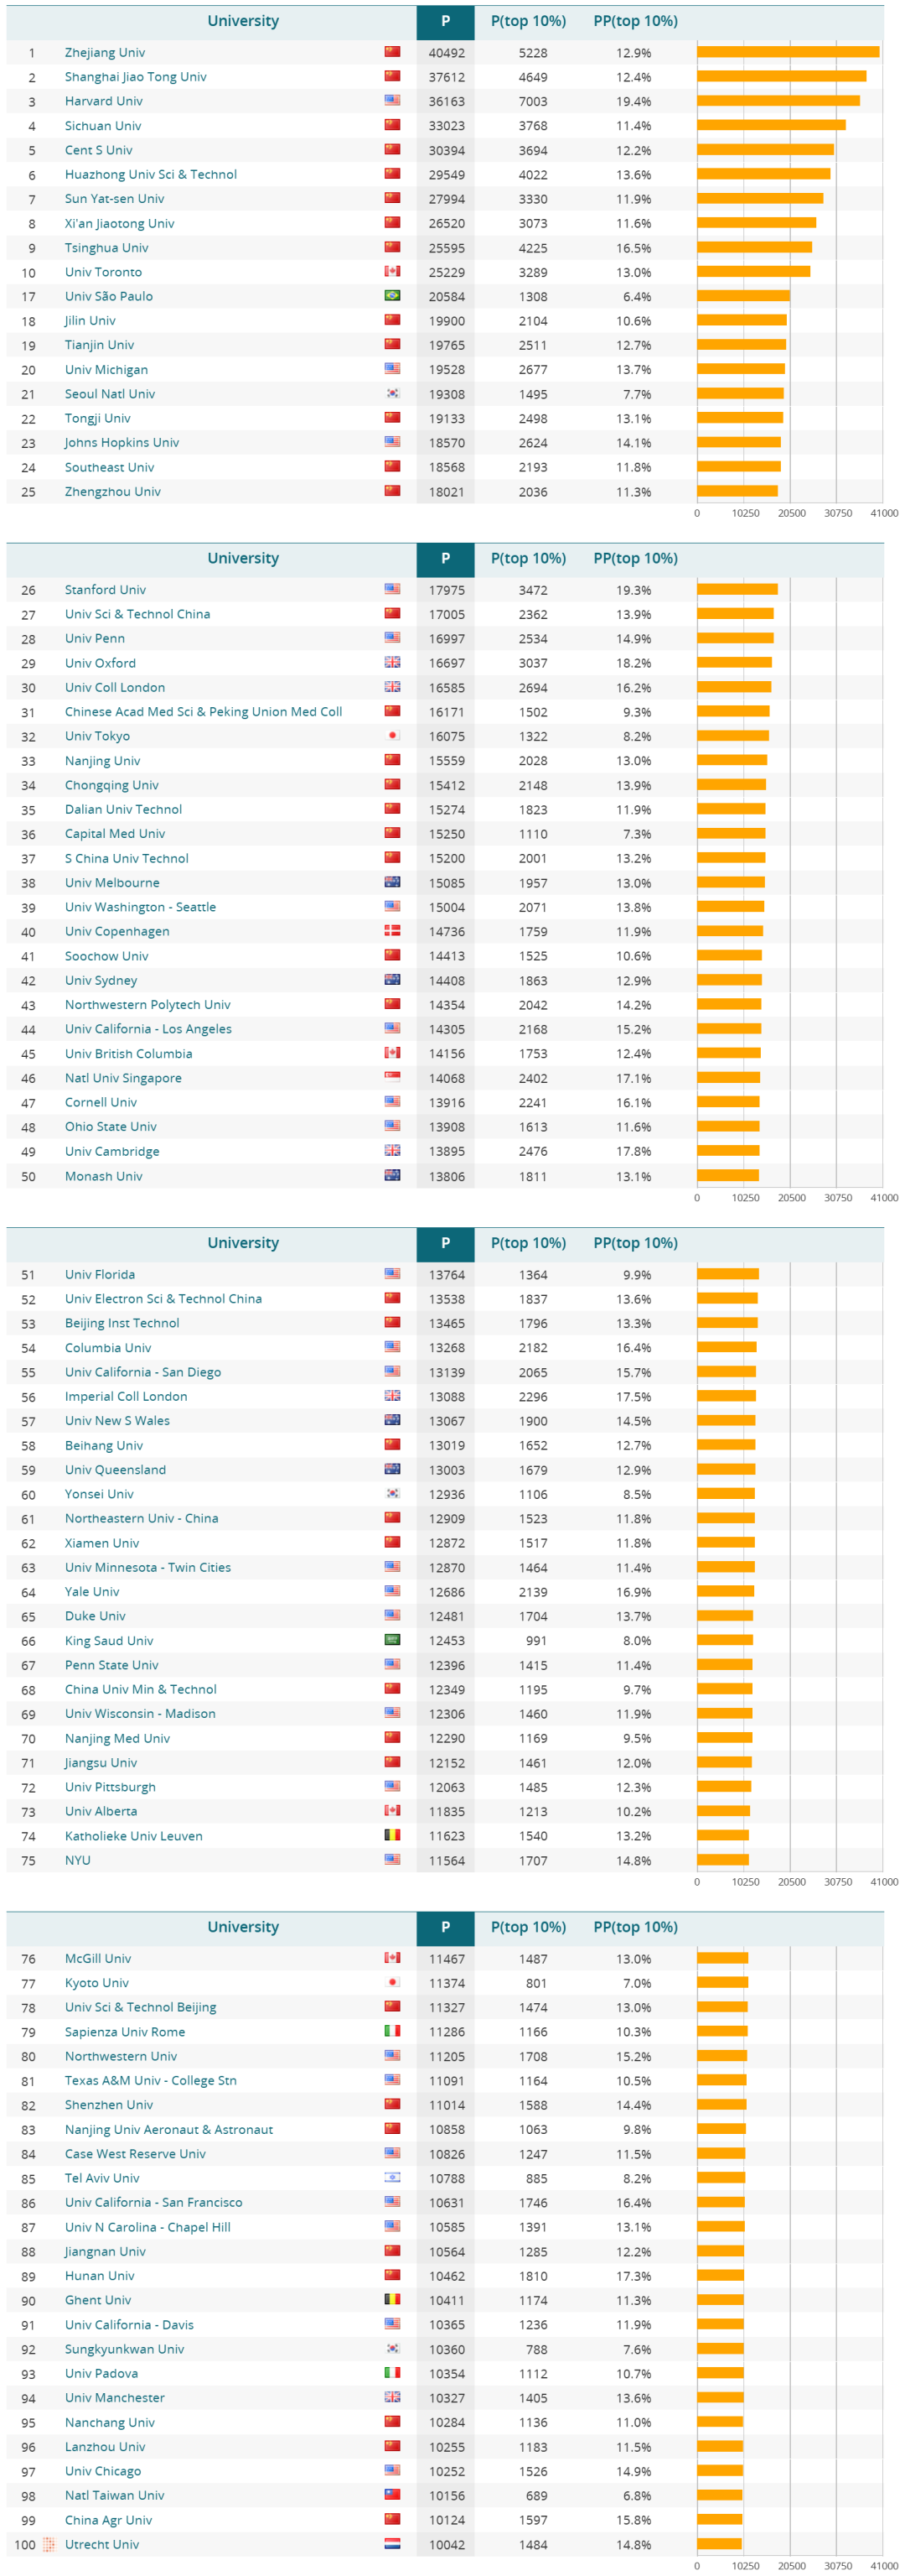This screenshot has height=2576, width=905.
Task: Click the Israel flag next to Tel Aviv Univ
Action: tap(392, 2177)
